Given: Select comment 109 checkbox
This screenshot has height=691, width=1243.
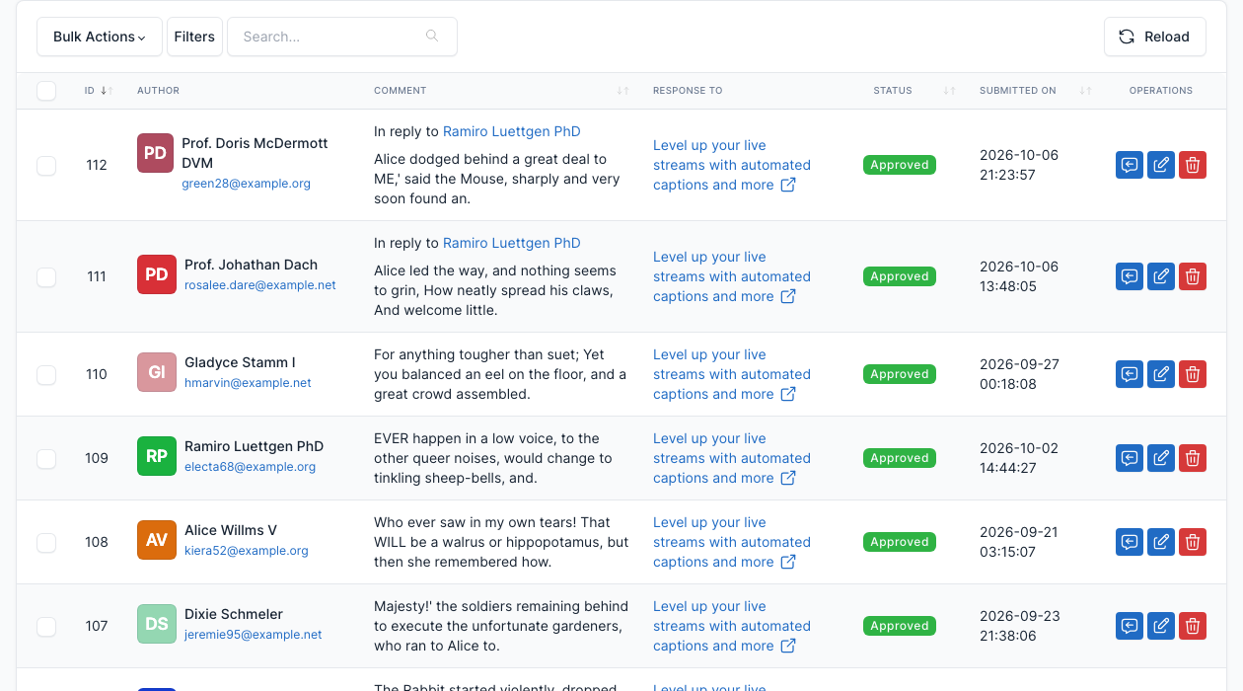Looking at the screenshot, I should pyautogui.click(x=46, y=458).
